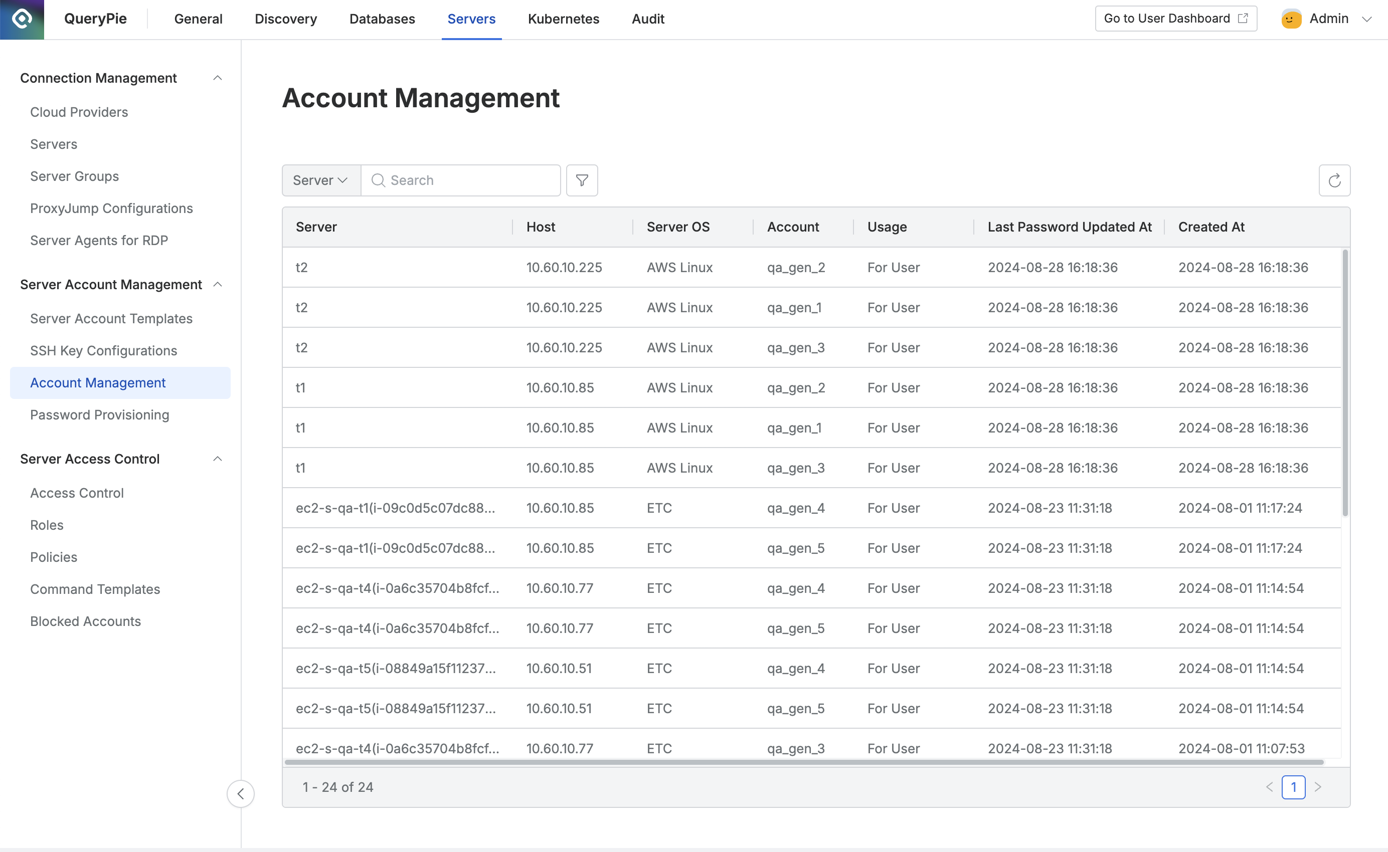This screenshot has height=852, width=1388.
Task: Click the filter funnel icon
Action: 582,180
